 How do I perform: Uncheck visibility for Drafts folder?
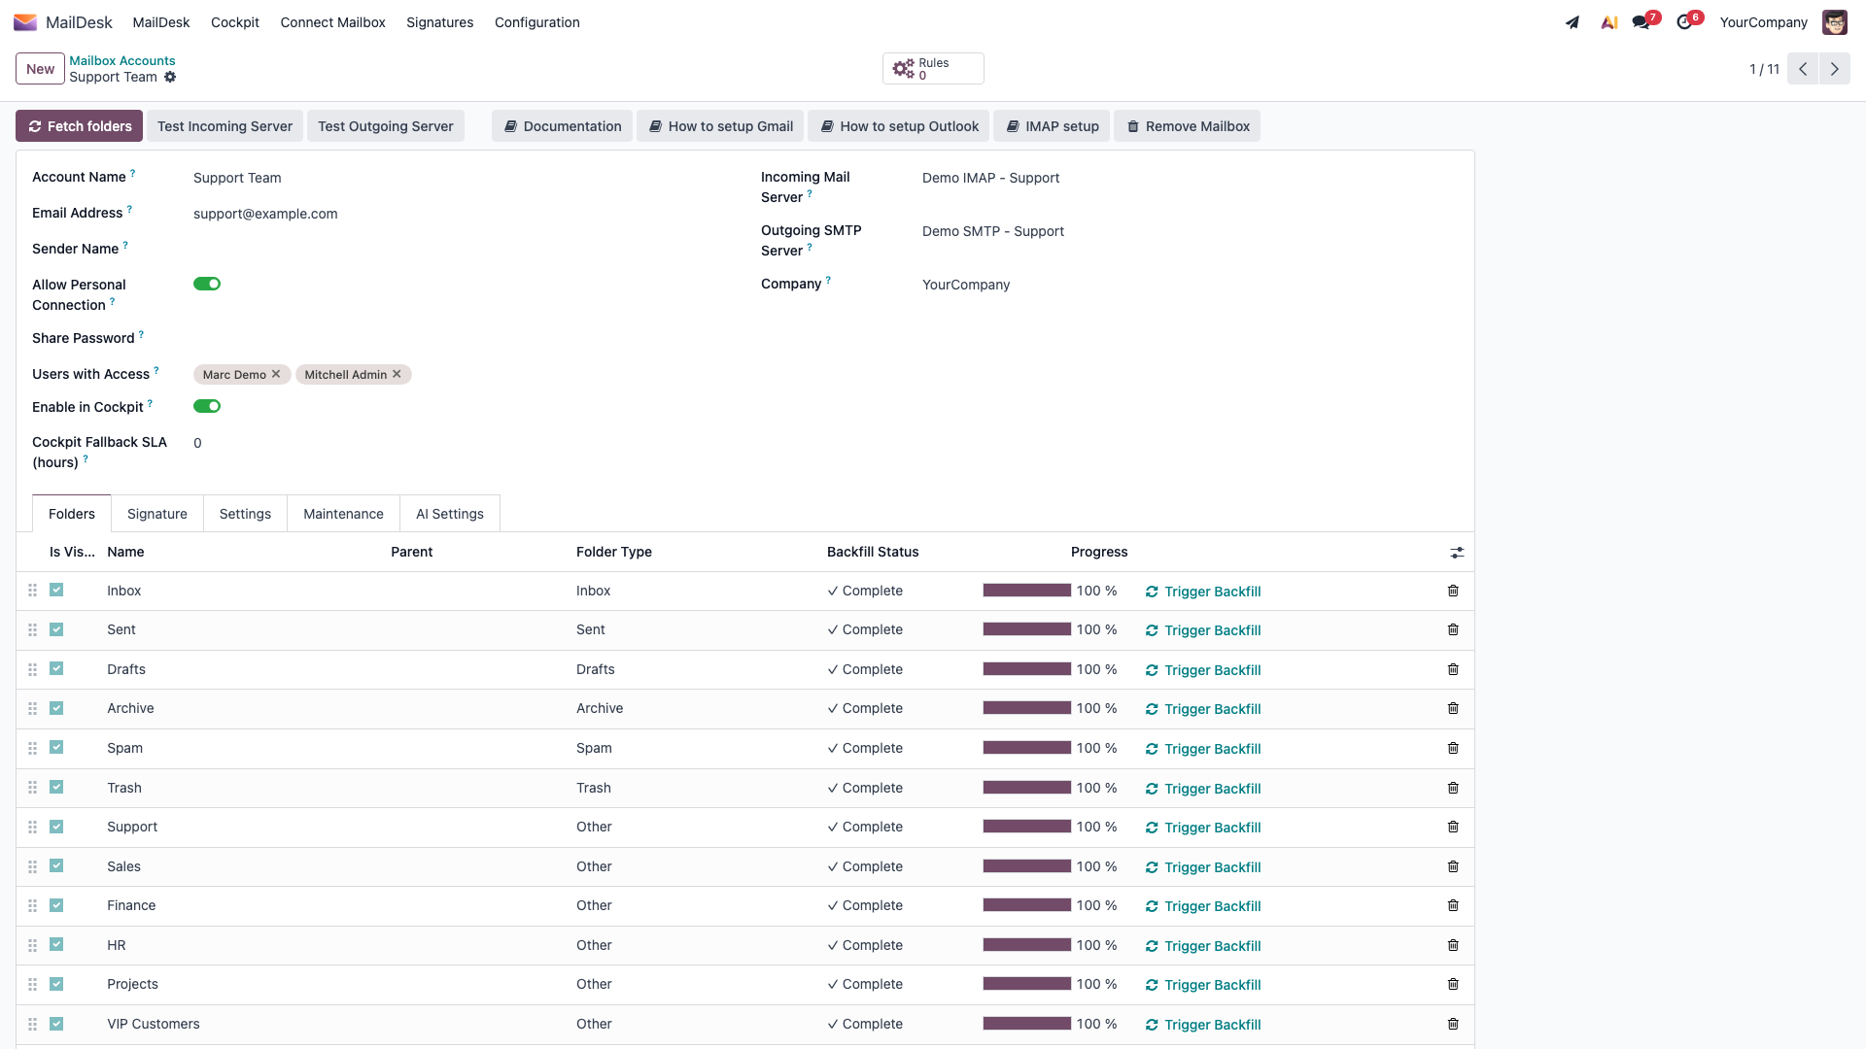[56, 668]
